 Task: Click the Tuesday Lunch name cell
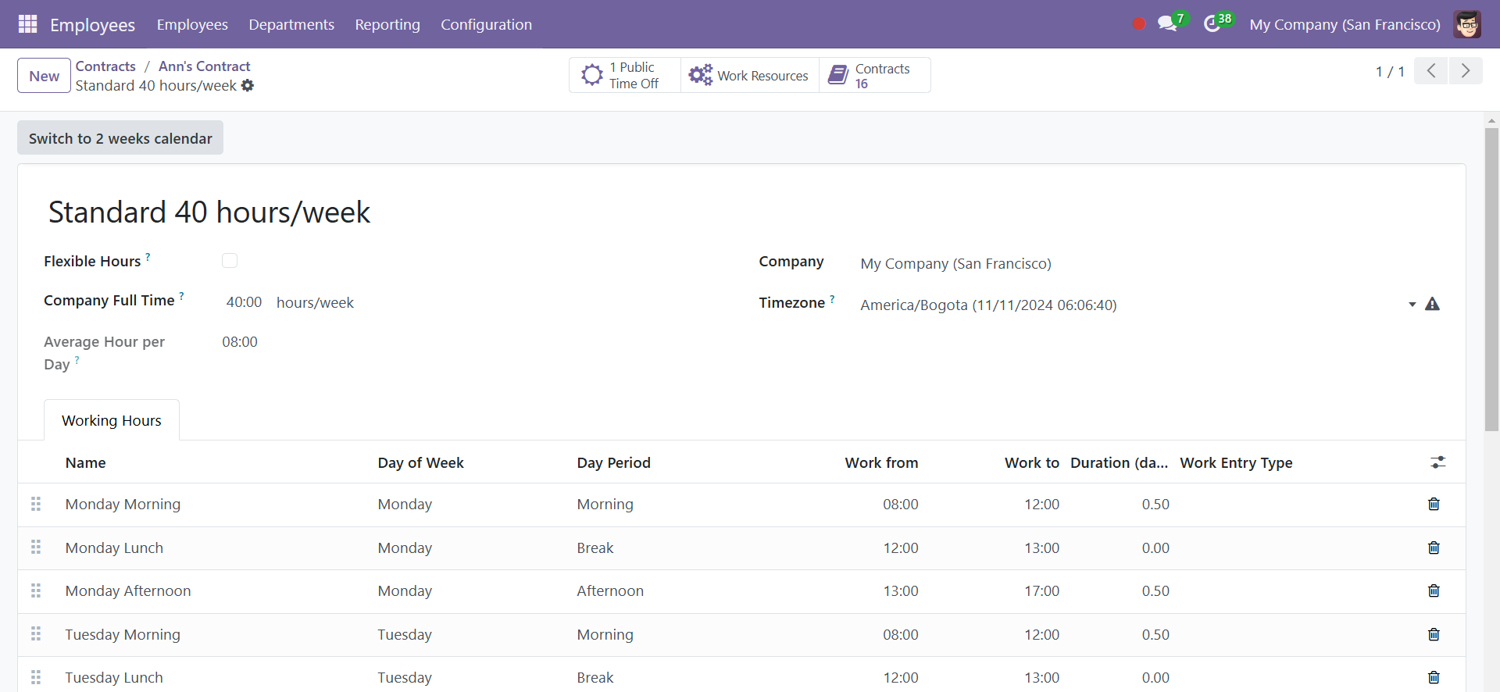114,677
